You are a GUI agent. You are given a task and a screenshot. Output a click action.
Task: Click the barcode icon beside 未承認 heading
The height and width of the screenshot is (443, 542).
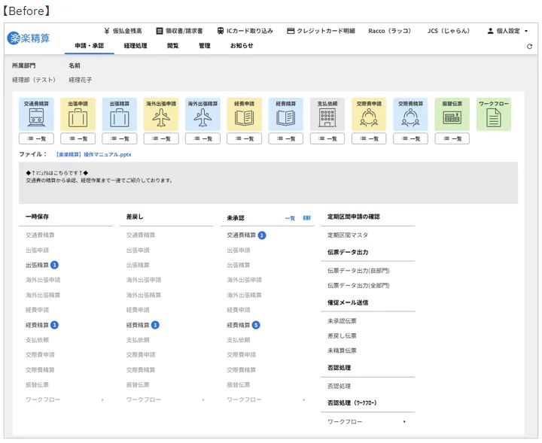[306, 218]
